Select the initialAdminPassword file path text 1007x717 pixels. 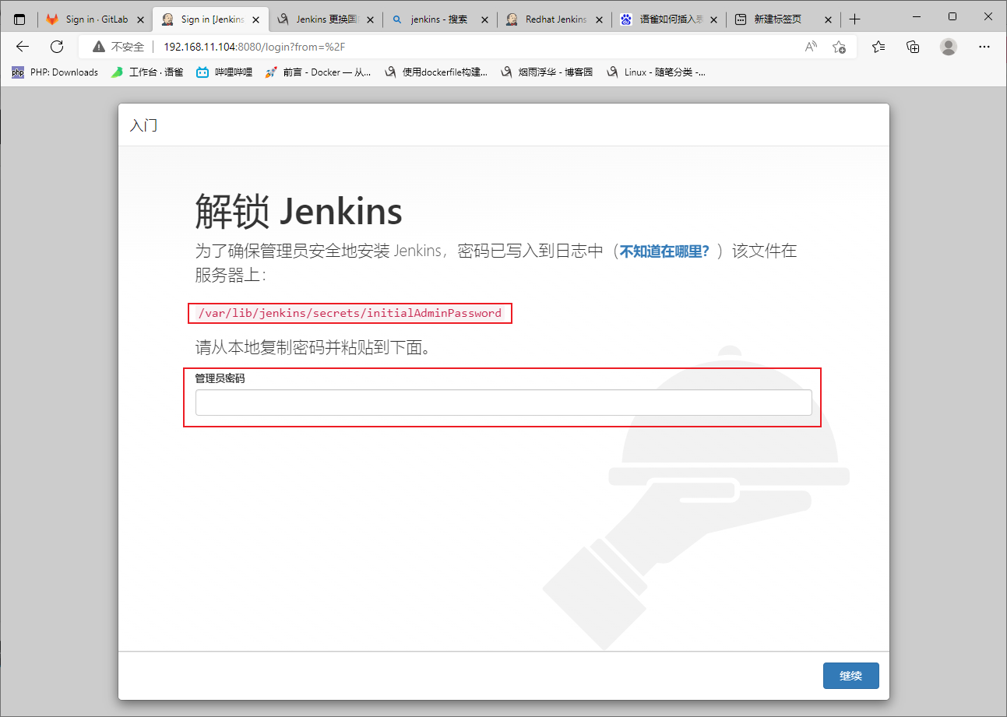coord(350,313)
